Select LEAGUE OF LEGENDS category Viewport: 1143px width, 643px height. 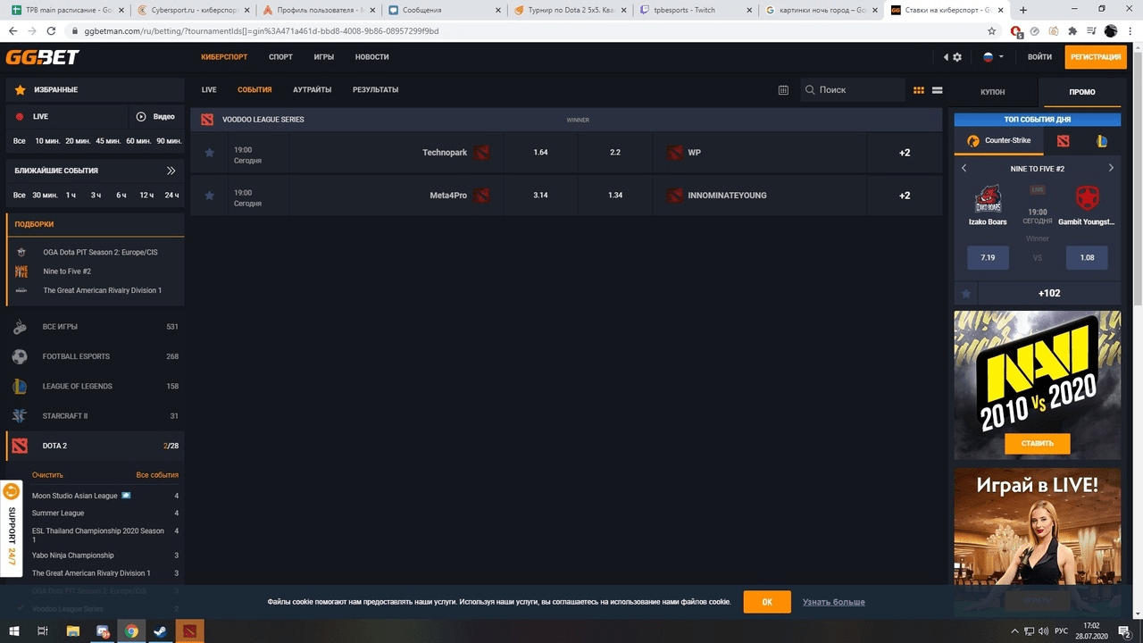[95, 387]
